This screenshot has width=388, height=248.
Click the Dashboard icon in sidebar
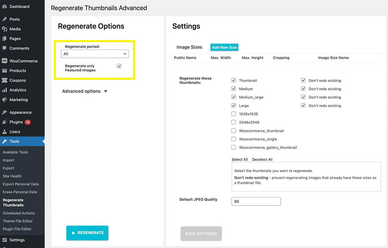[x=4, y=6]
